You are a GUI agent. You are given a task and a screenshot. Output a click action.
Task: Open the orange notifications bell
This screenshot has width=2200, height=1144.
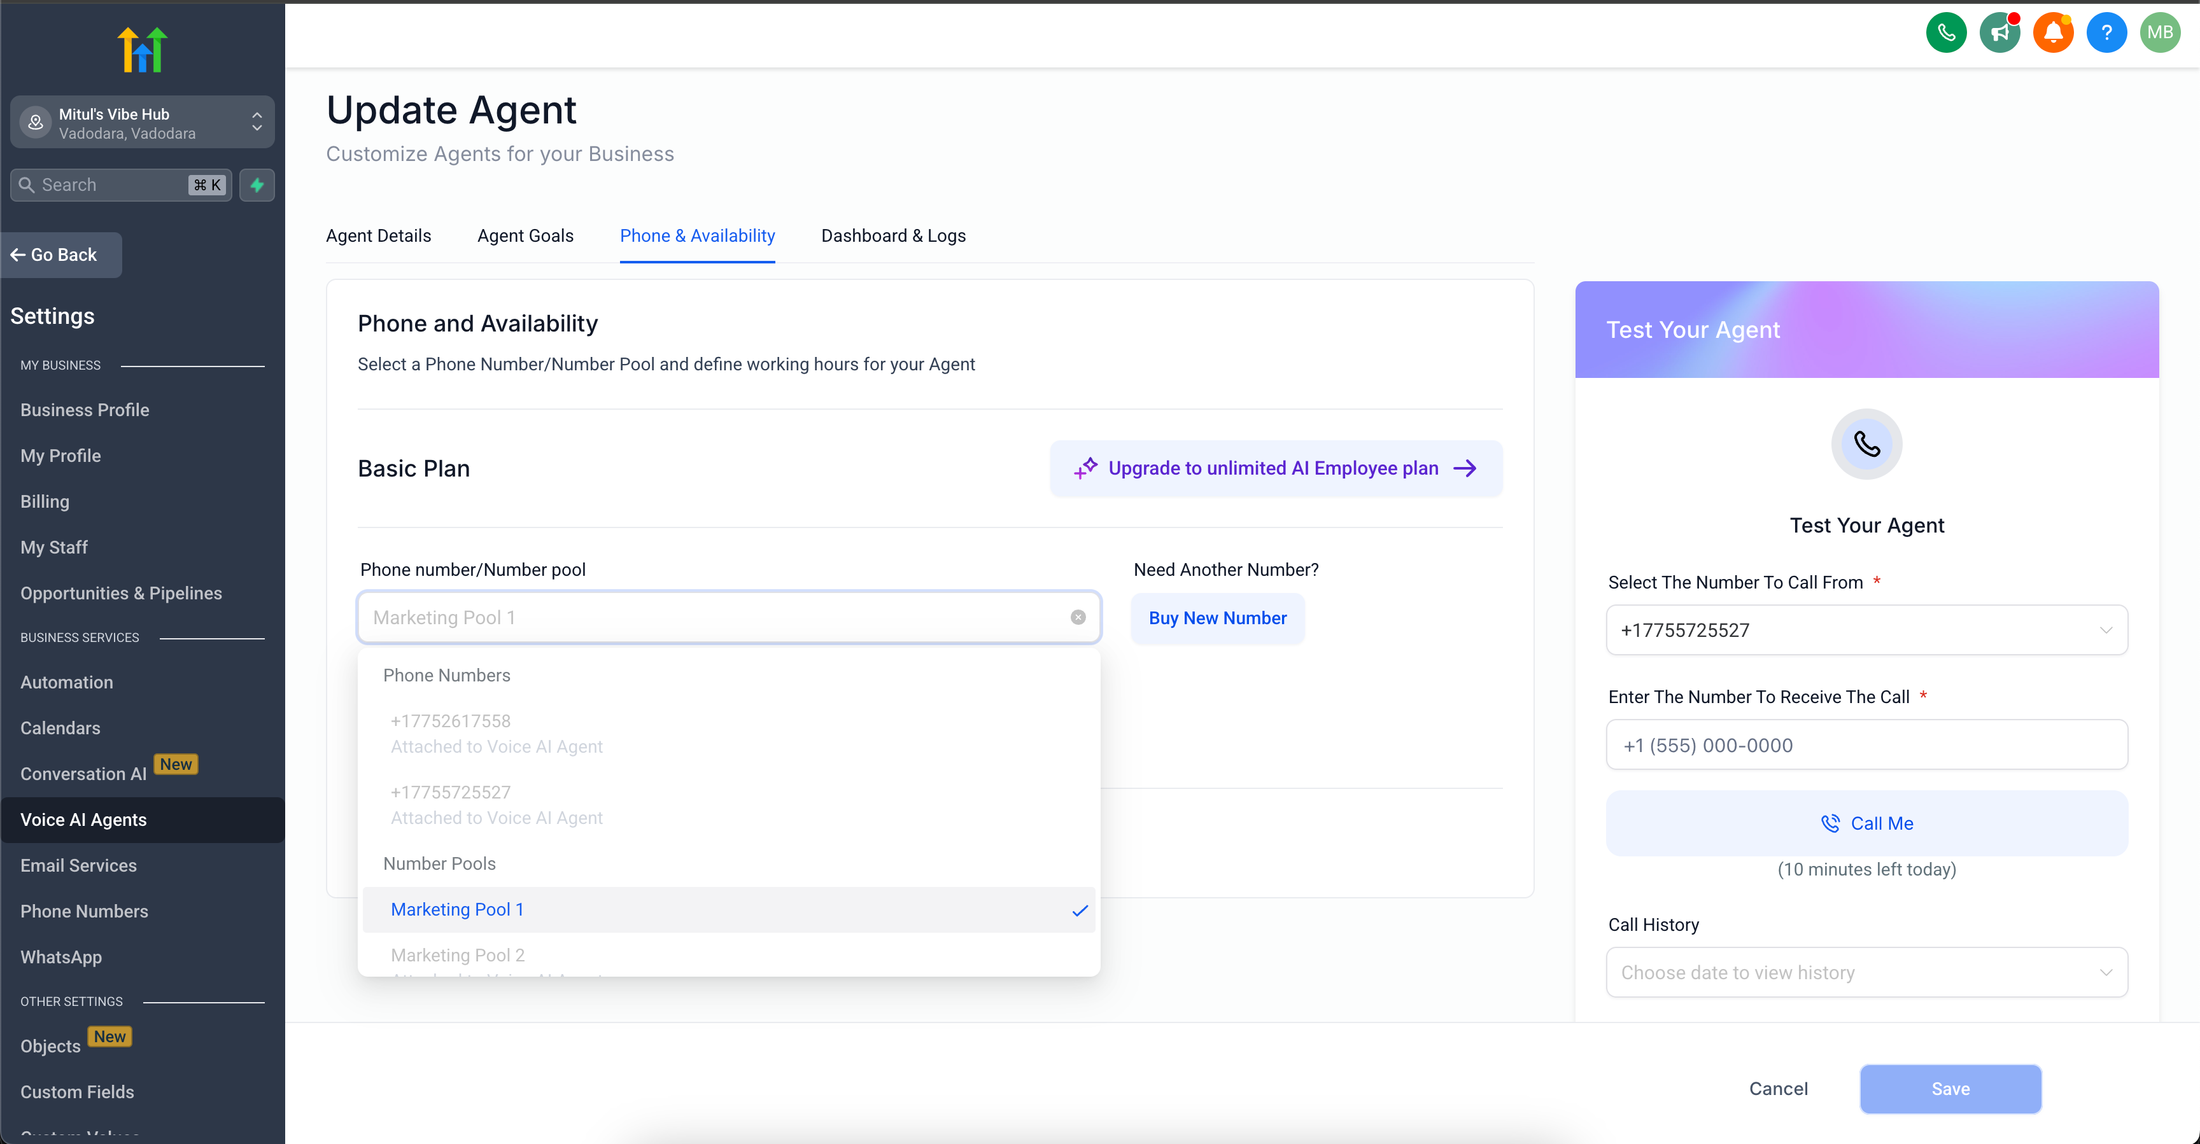click(x=2053, y=32)
